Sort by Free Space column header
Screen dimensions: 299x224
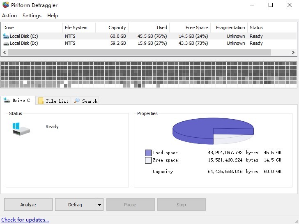point(190,28)
